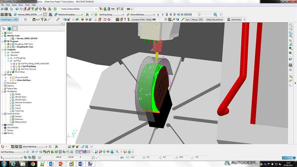297x167 pixels.
Task: Expand the Workplanes tree node
Action: click(3, 91)
